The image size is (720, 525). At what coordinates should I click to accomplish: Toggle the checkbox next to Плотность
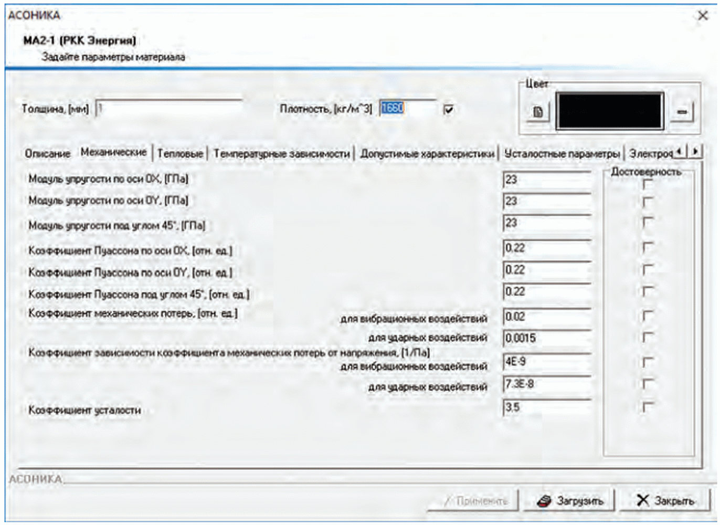pos(448,110)
